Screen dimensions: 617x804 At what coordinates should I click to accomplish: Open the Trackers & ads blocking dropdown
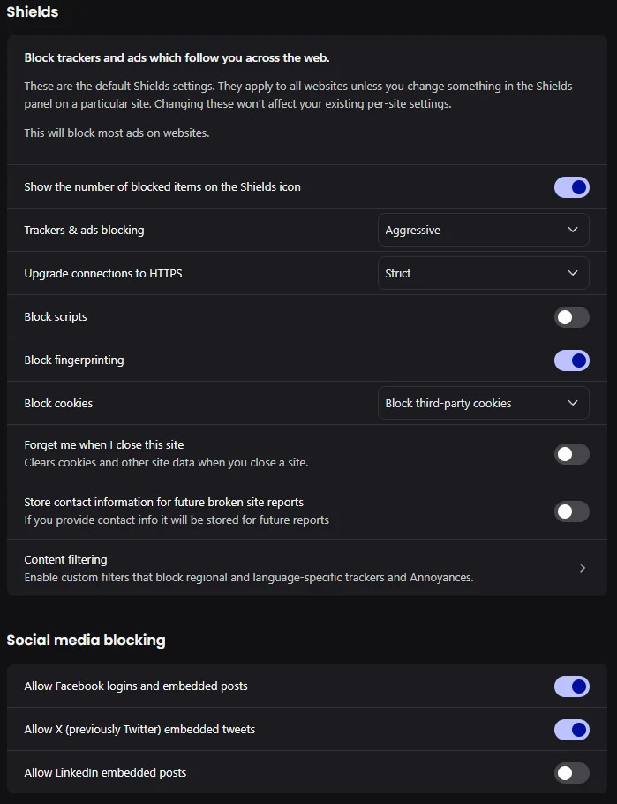(482, 230)
